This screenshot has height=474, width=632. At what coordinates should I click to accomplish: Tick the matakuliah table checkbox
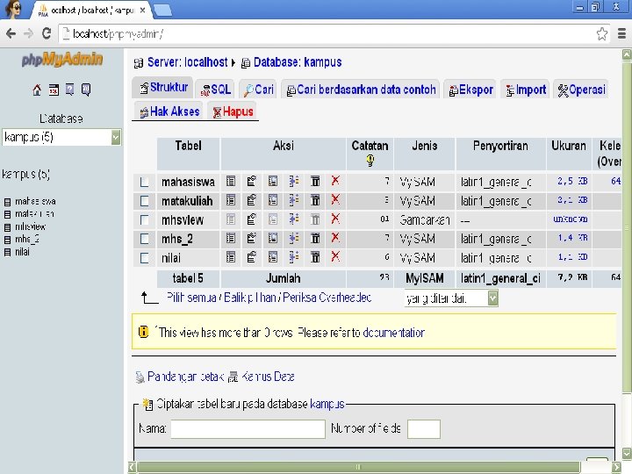tap(144, 201)
